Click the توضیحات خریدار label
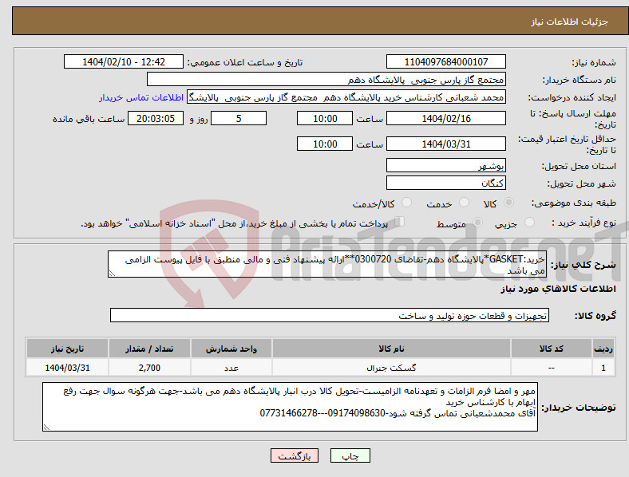The height and width of the screenshot is (477, 629). click(x=579, y=408)
